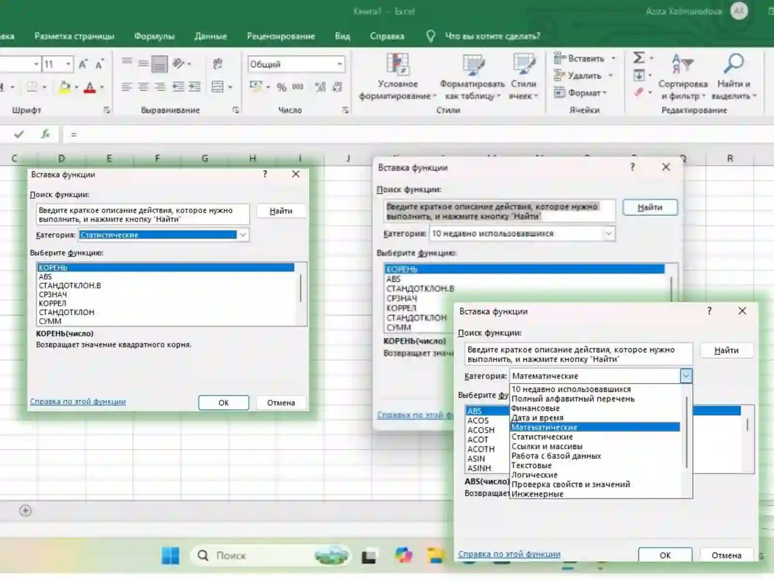Switch to the Вид tab

tap(342, 36)
